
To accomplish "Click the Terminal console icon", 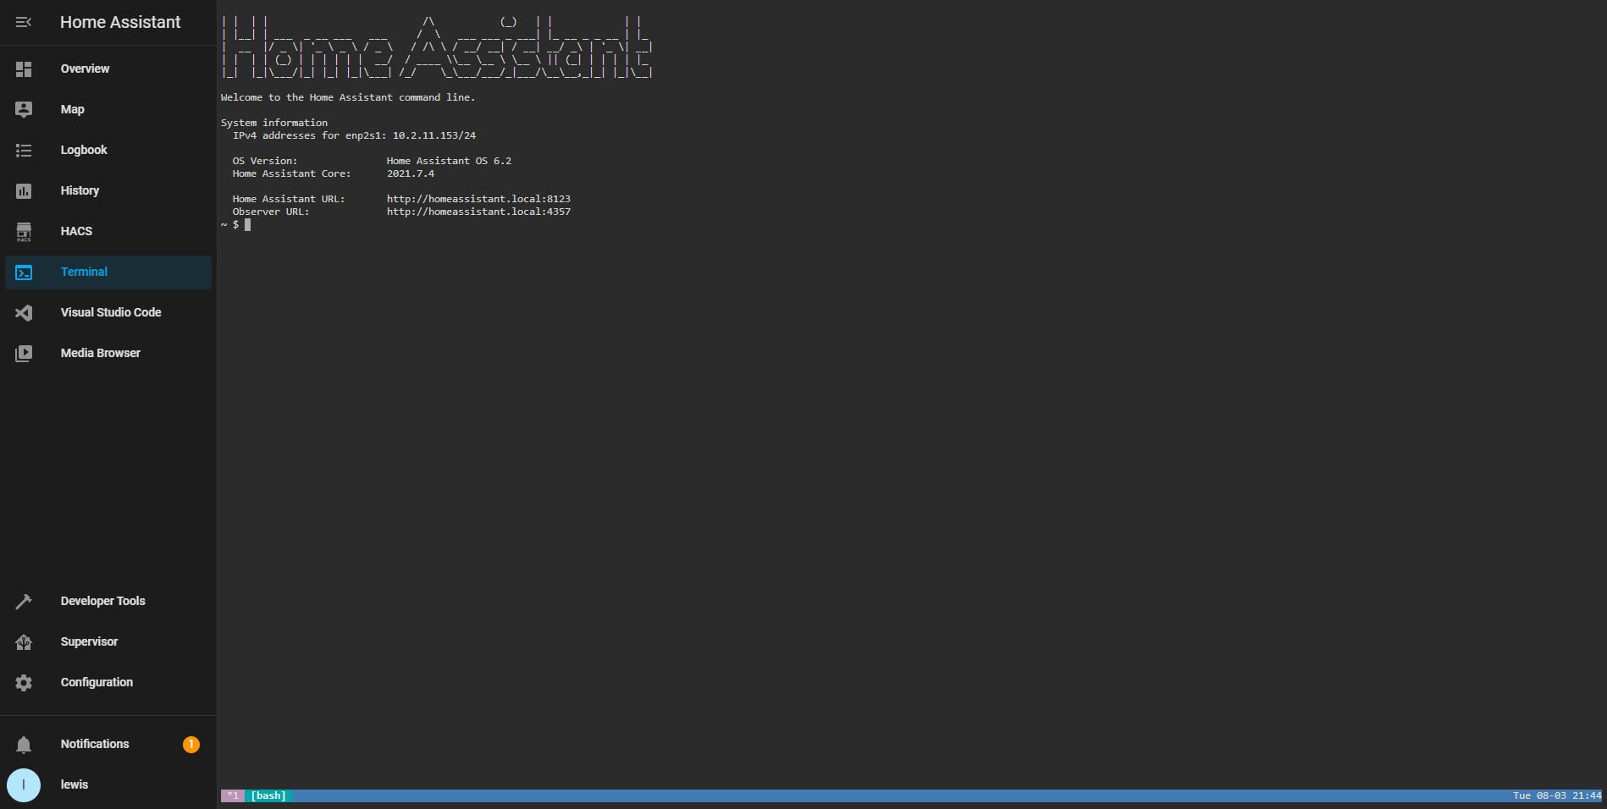I will coord(24,272).
